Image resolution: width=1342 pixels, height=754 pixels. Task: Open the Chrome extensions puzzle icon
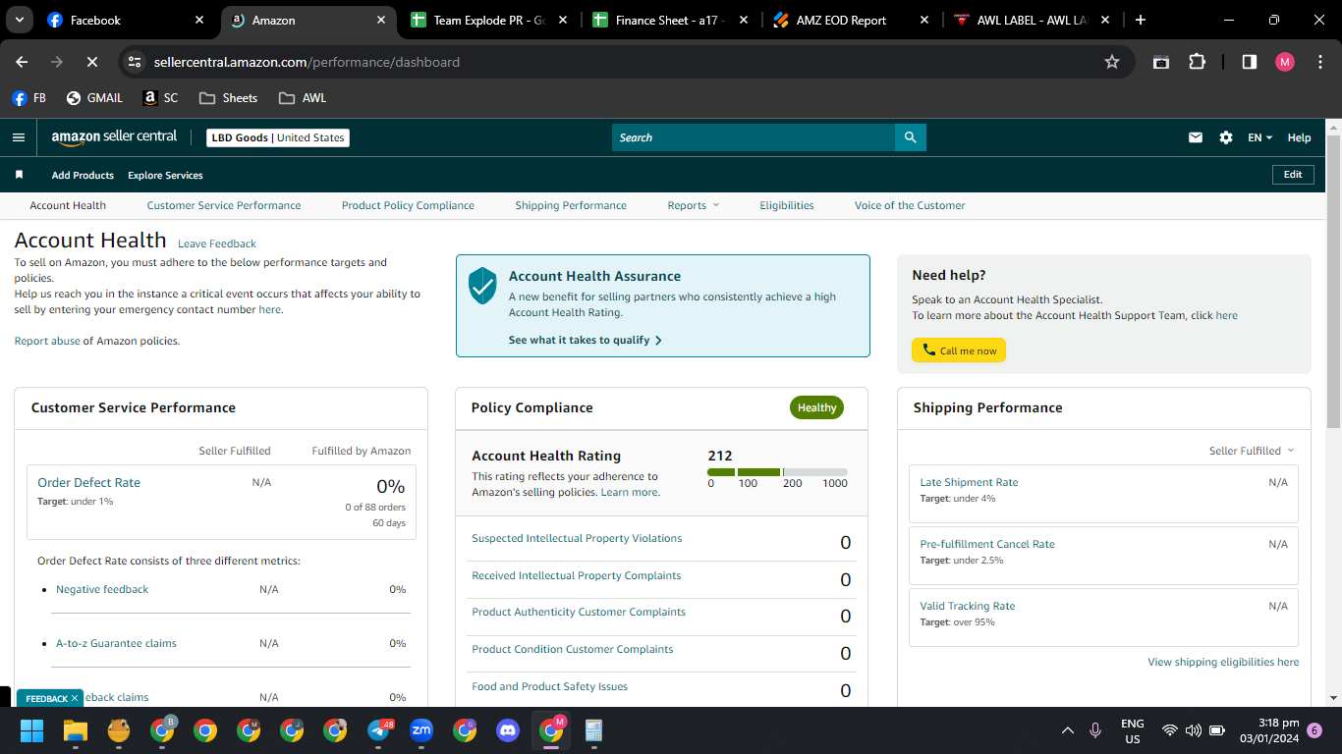[1197, 62]
